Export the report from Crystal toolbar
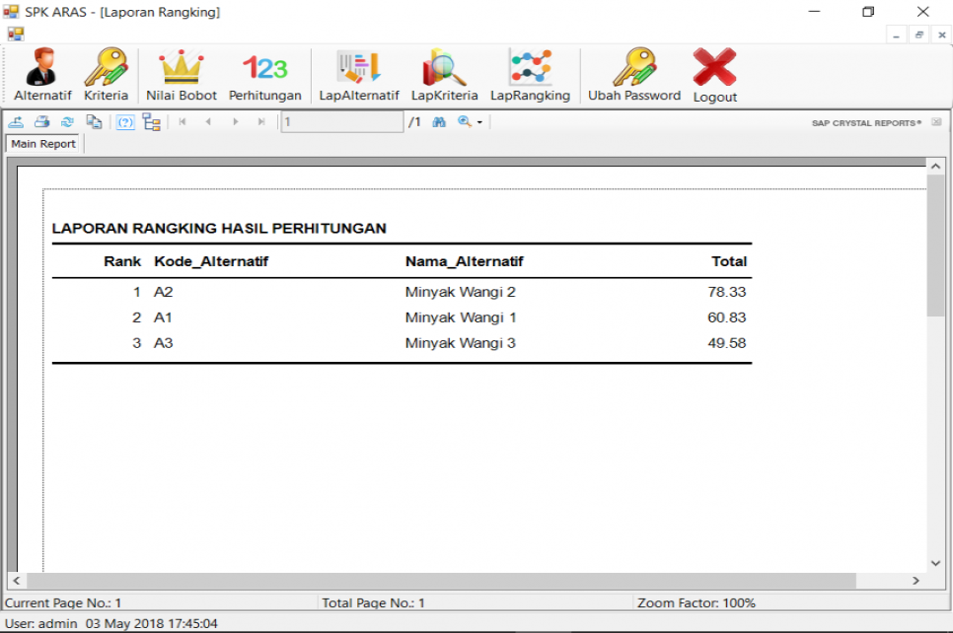Viewport: 953px width, 633px height. click(x=17, y=122)
